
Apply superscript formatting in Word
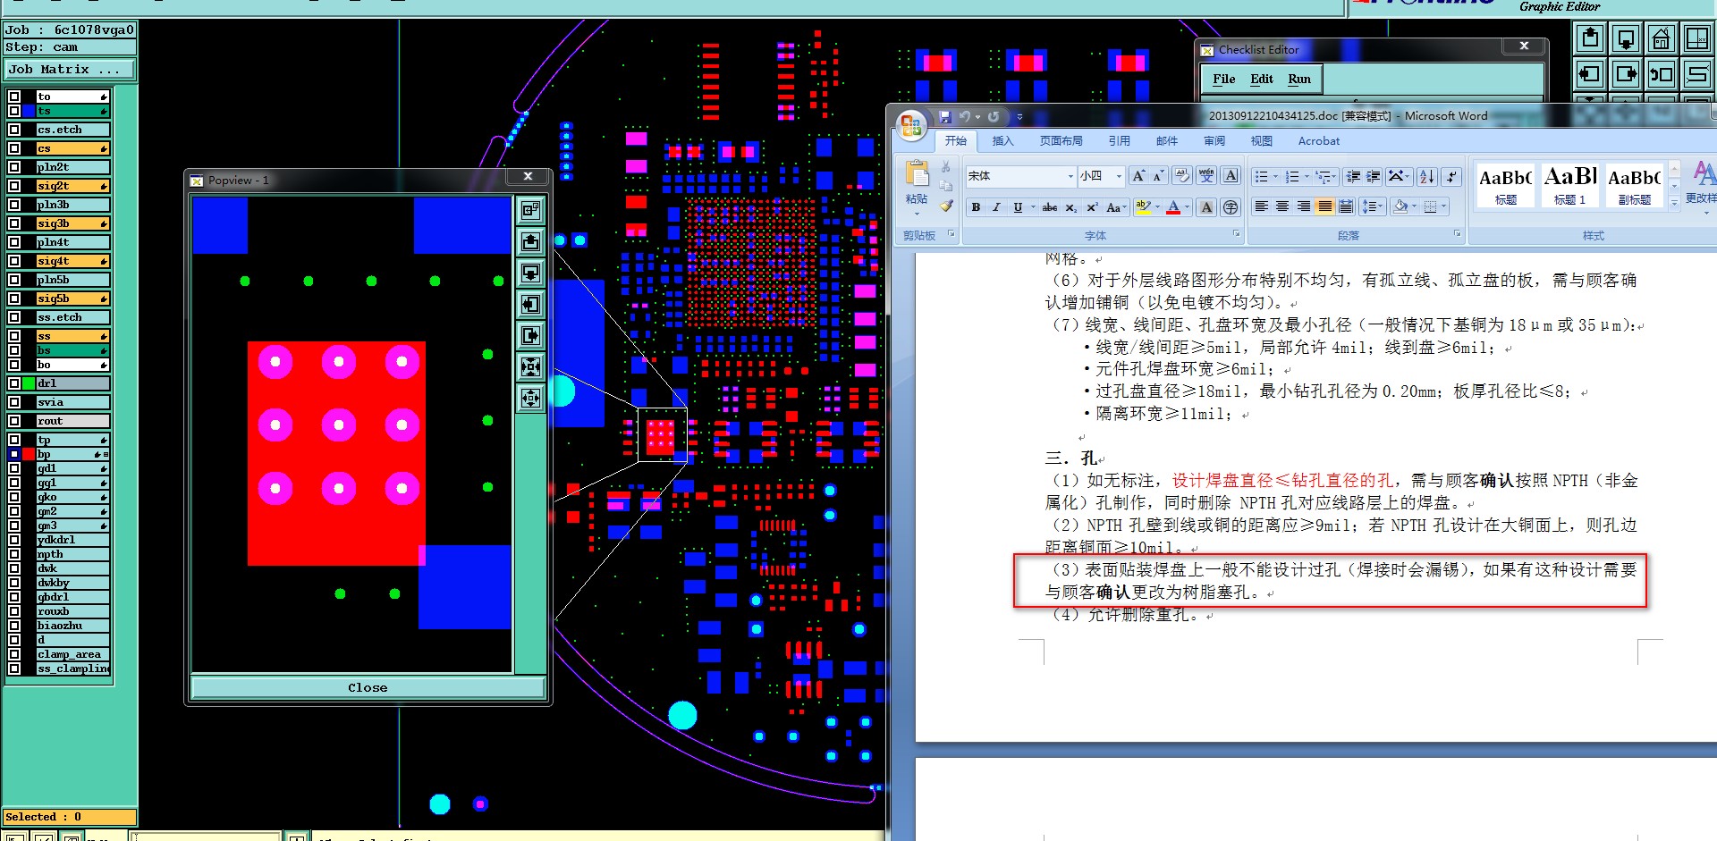(x=1092, y=207)
